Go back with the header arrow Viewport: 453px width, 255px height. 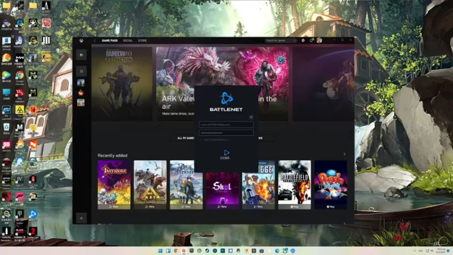[95, 40]
